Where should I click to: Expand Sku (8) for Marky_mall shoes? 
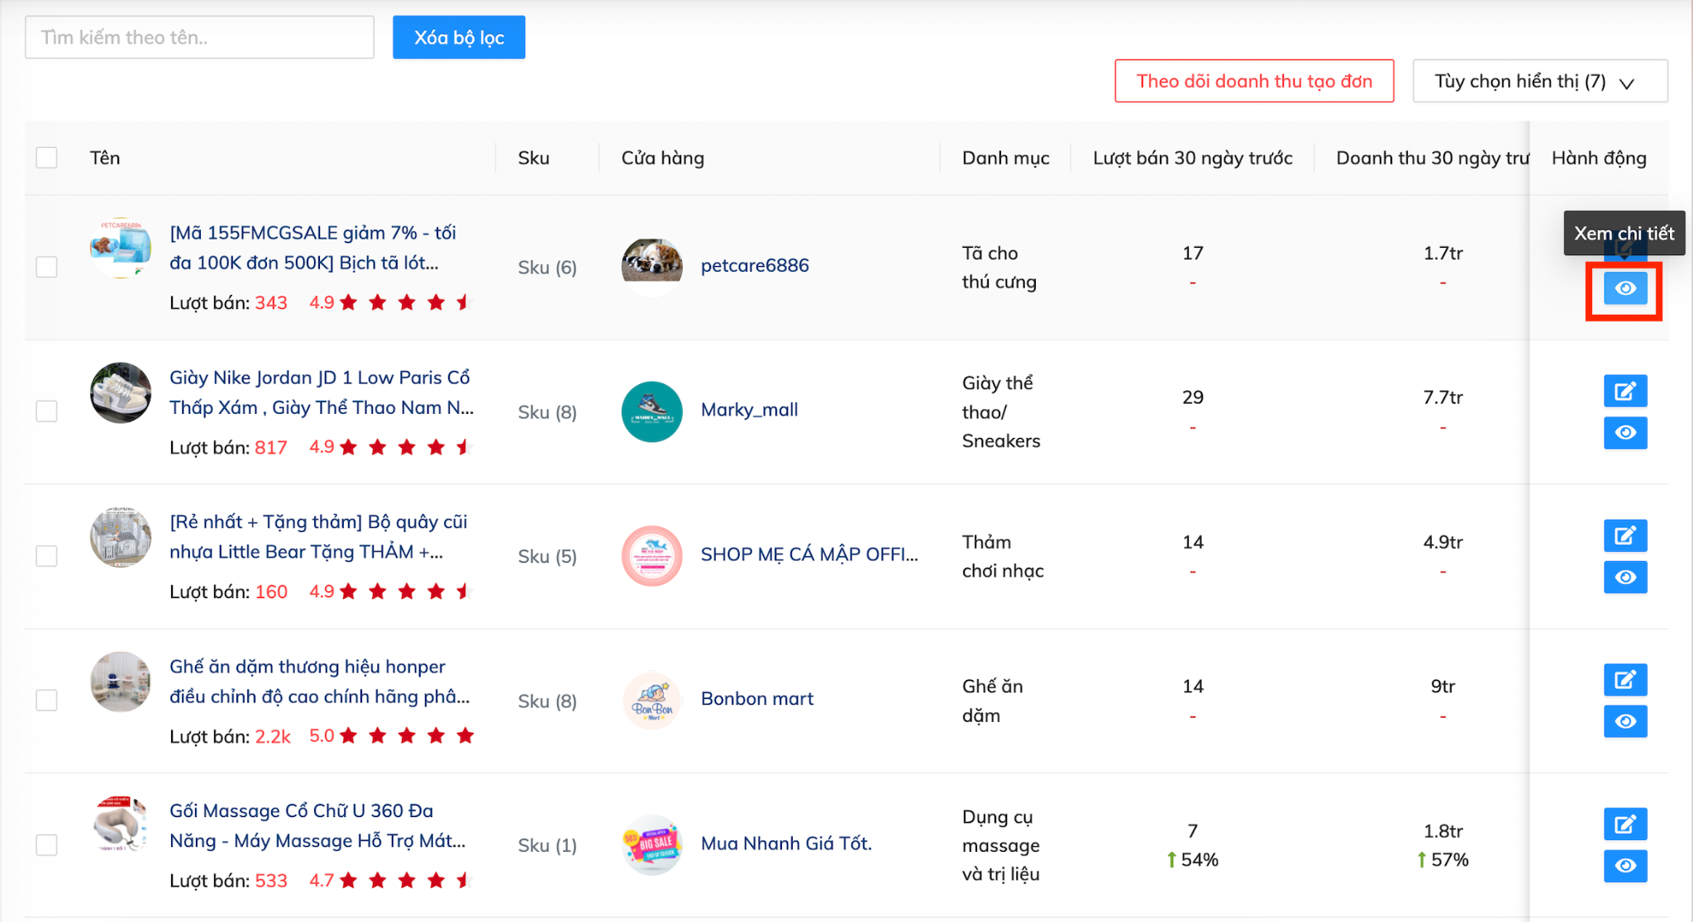click(547, 412)
